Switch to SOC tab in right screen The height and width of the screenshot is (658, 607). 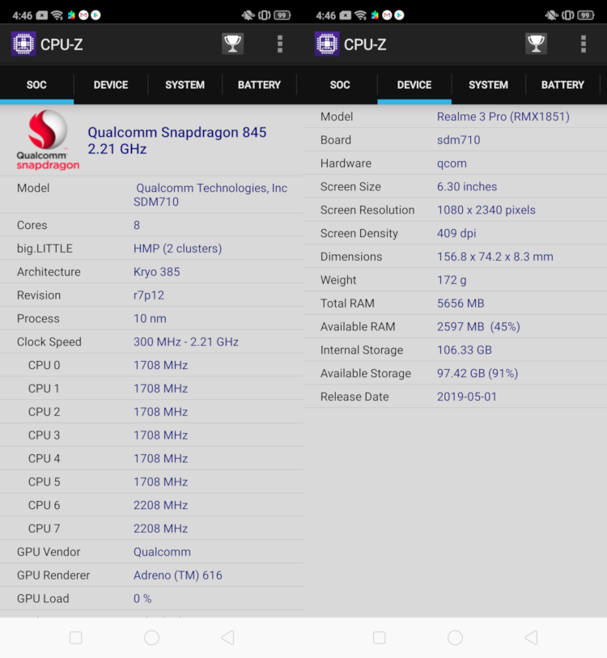point(340,85)
